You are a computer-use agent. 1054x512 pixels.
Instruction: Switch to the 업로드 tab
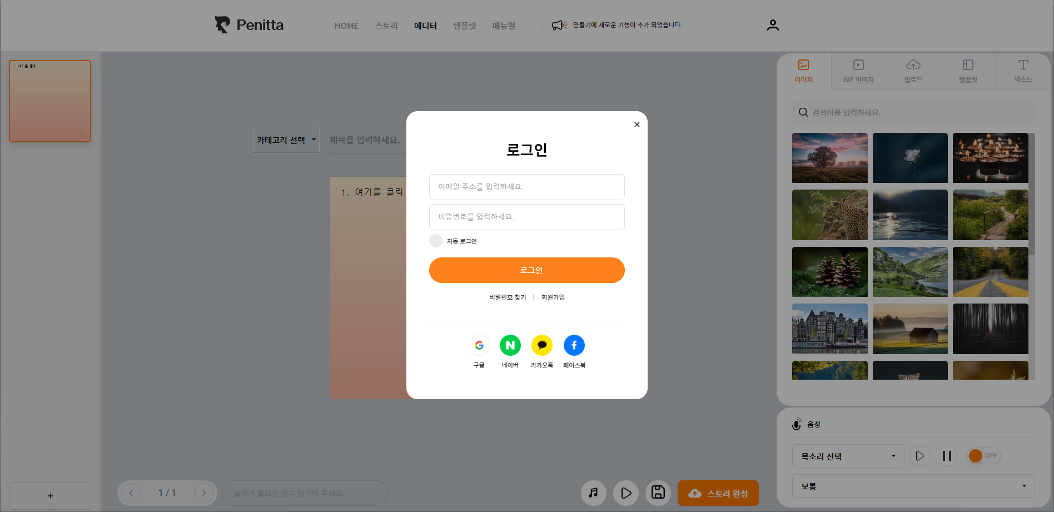click(x=913, y=72)
